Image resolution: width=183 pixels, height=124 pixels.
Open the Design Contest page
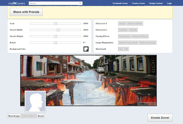[x=156, y=3]
